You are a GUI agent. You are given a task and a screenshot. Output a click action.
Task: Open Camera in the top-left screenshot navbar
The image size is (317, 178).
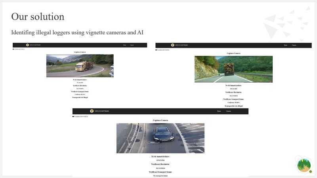(132, 45)
